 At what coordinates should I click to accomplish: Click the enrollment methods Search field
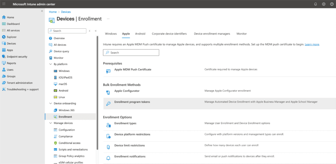131,53
